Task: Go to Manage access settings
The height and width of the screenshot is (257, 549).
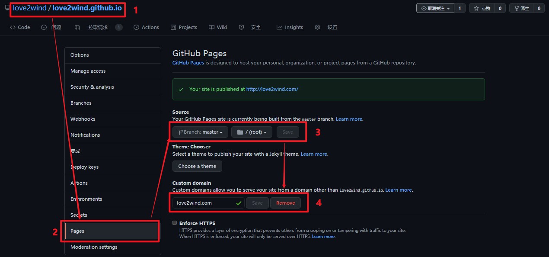Action: coord(113,71)
